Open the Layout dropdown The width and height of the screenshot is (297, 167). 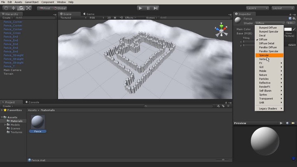(x=282, y=8)
